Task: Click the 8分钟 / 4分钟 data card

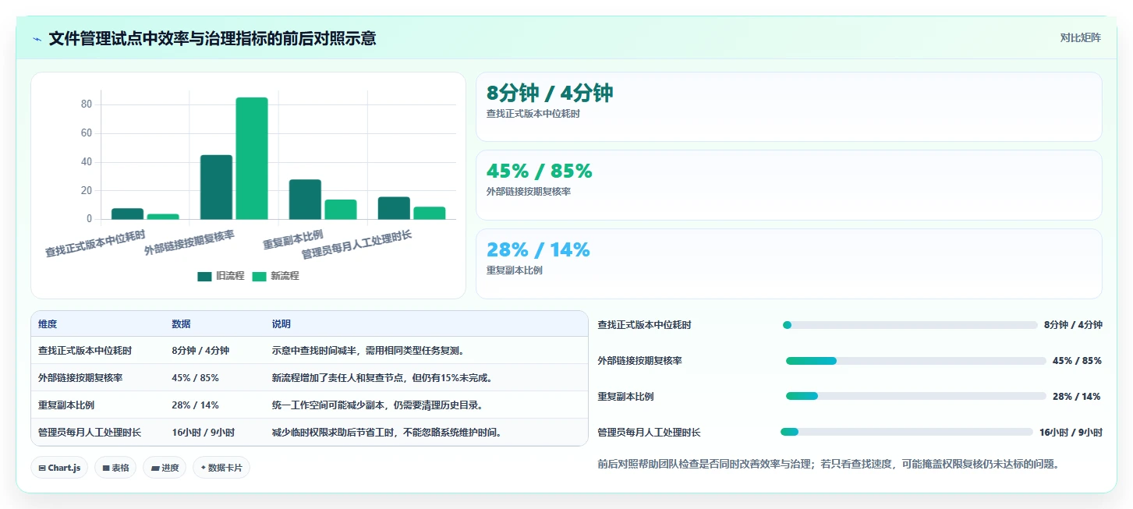Action: pyautogui.click(x=788, y=107)
